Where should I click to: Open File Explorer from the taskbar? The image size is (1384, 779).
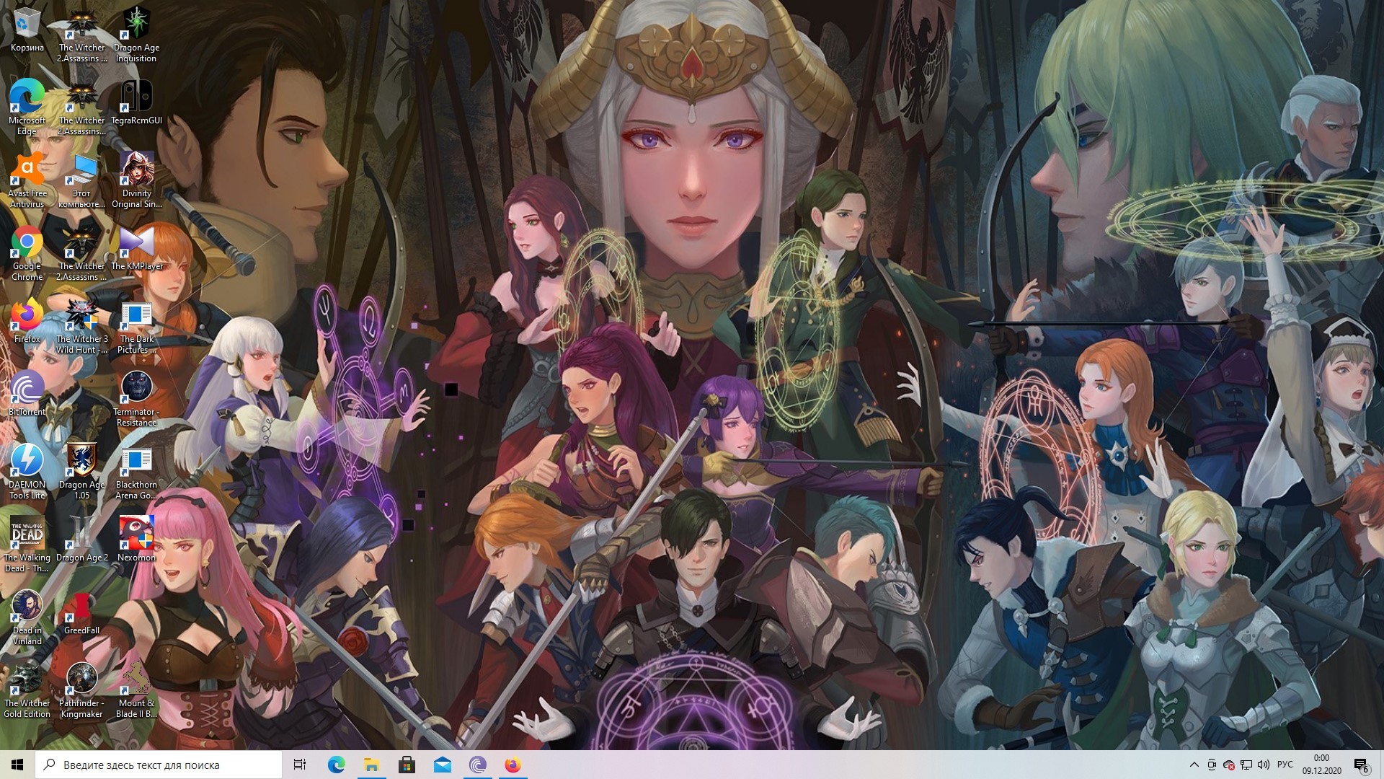tap(371, 765)
